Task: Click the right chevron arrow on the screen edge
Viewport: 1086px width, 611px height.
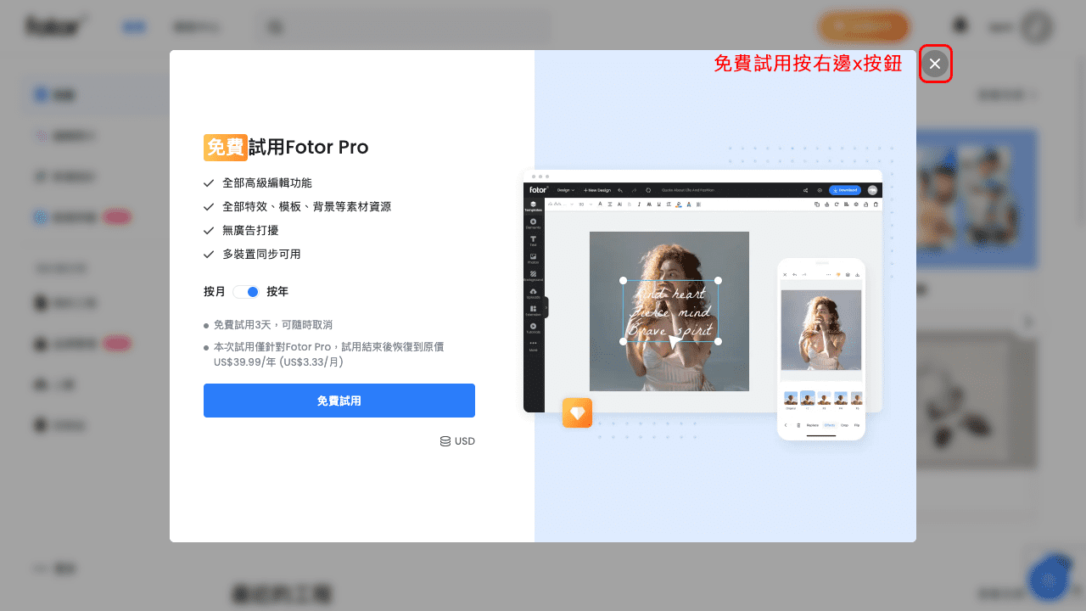Action: point(1027,322)
